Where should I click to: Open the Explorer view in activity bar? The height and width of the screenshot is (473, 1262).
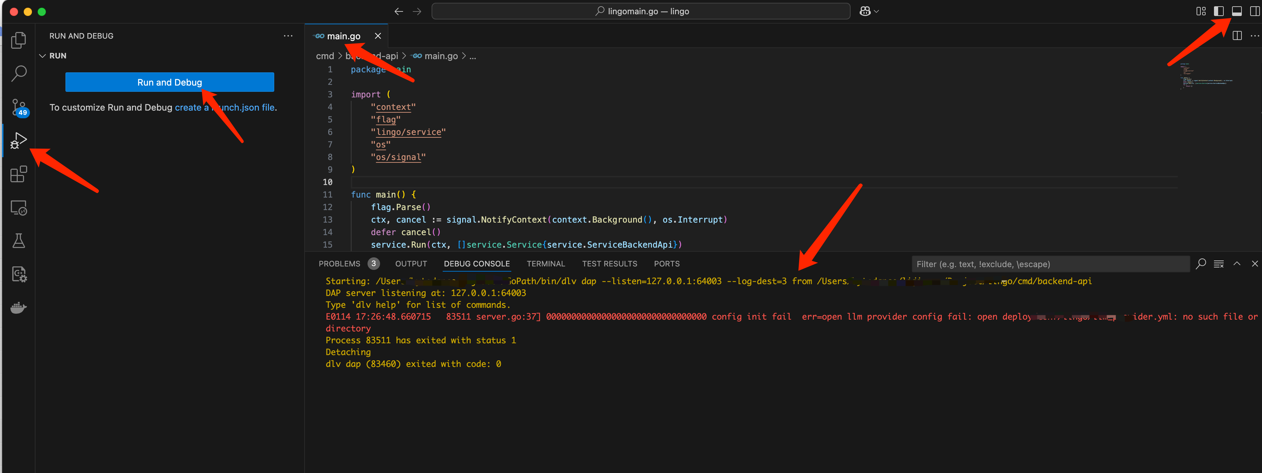click(18, 40)
